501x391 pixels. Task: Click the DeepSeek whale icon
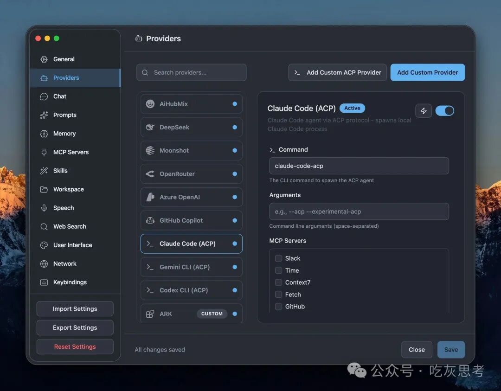tap(150, 127)
